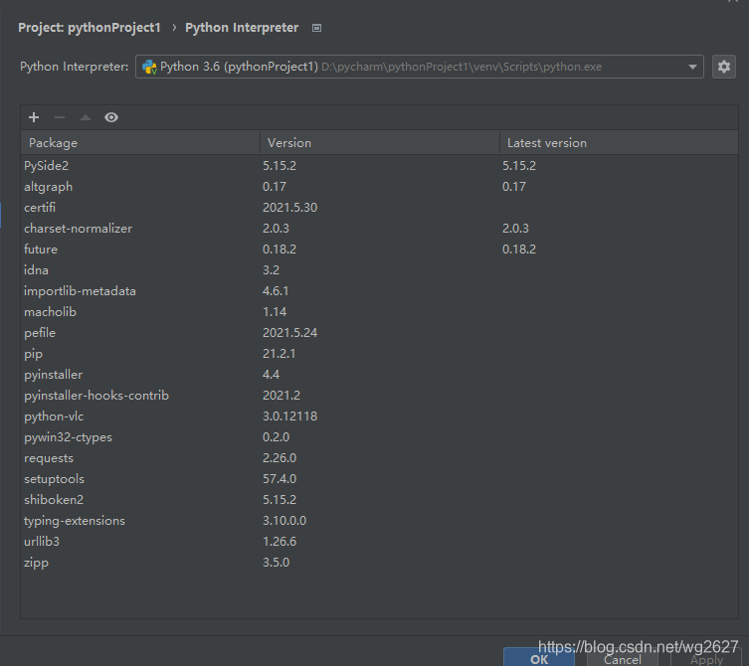749x666 pixels.
Task: Select the shiboken2 package row
Action: (379, 500)
